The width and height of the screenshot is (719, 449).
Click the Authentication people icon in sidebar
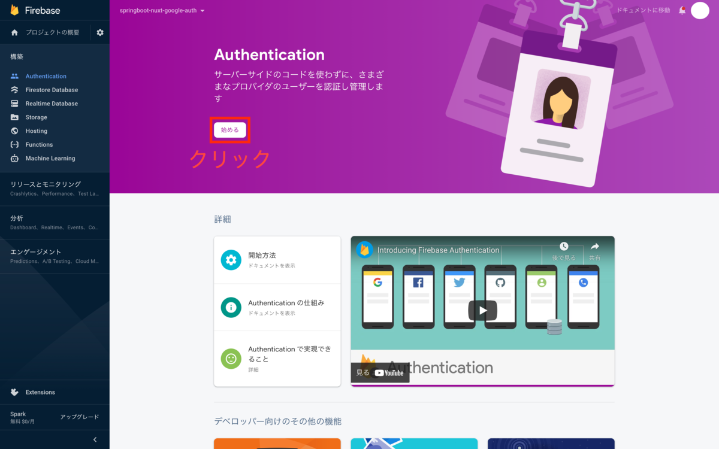[x=14, y=76]
